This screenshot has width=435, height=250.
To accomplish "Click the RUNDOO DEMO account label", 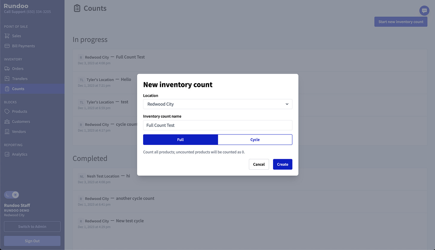I will (x=16, y=211).
